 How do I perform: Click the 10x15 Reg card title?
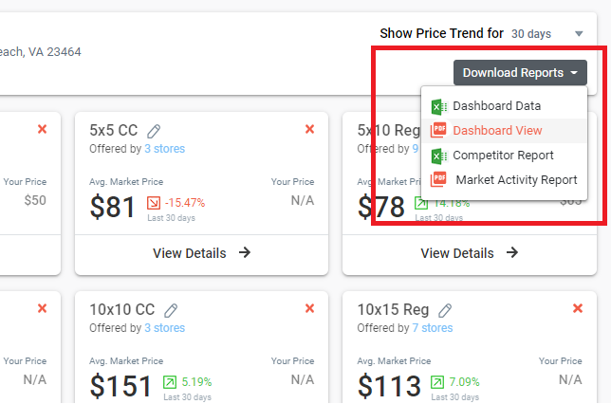coord(393,310)
